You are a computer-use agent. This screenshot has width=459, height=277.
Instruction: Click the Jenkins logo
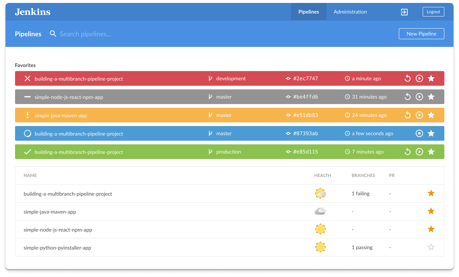click(x=33, y=12)
